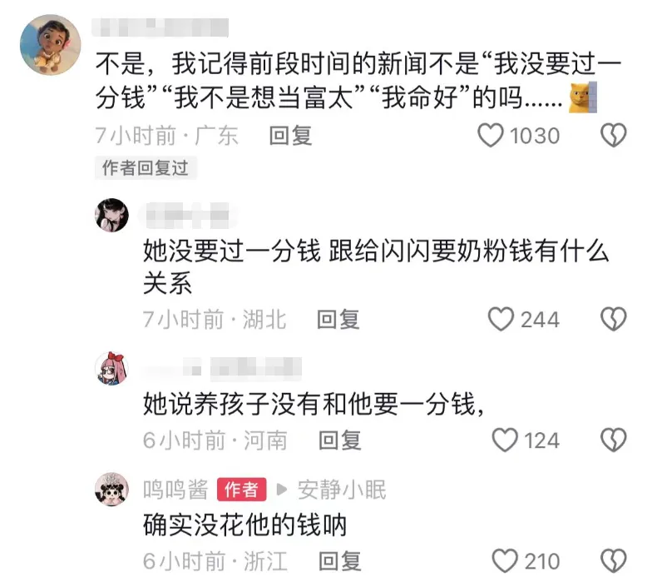Tap the heart on the 湖北 reply
The width and height of the screenshot is (652, 587).
(x=501, y=320)
